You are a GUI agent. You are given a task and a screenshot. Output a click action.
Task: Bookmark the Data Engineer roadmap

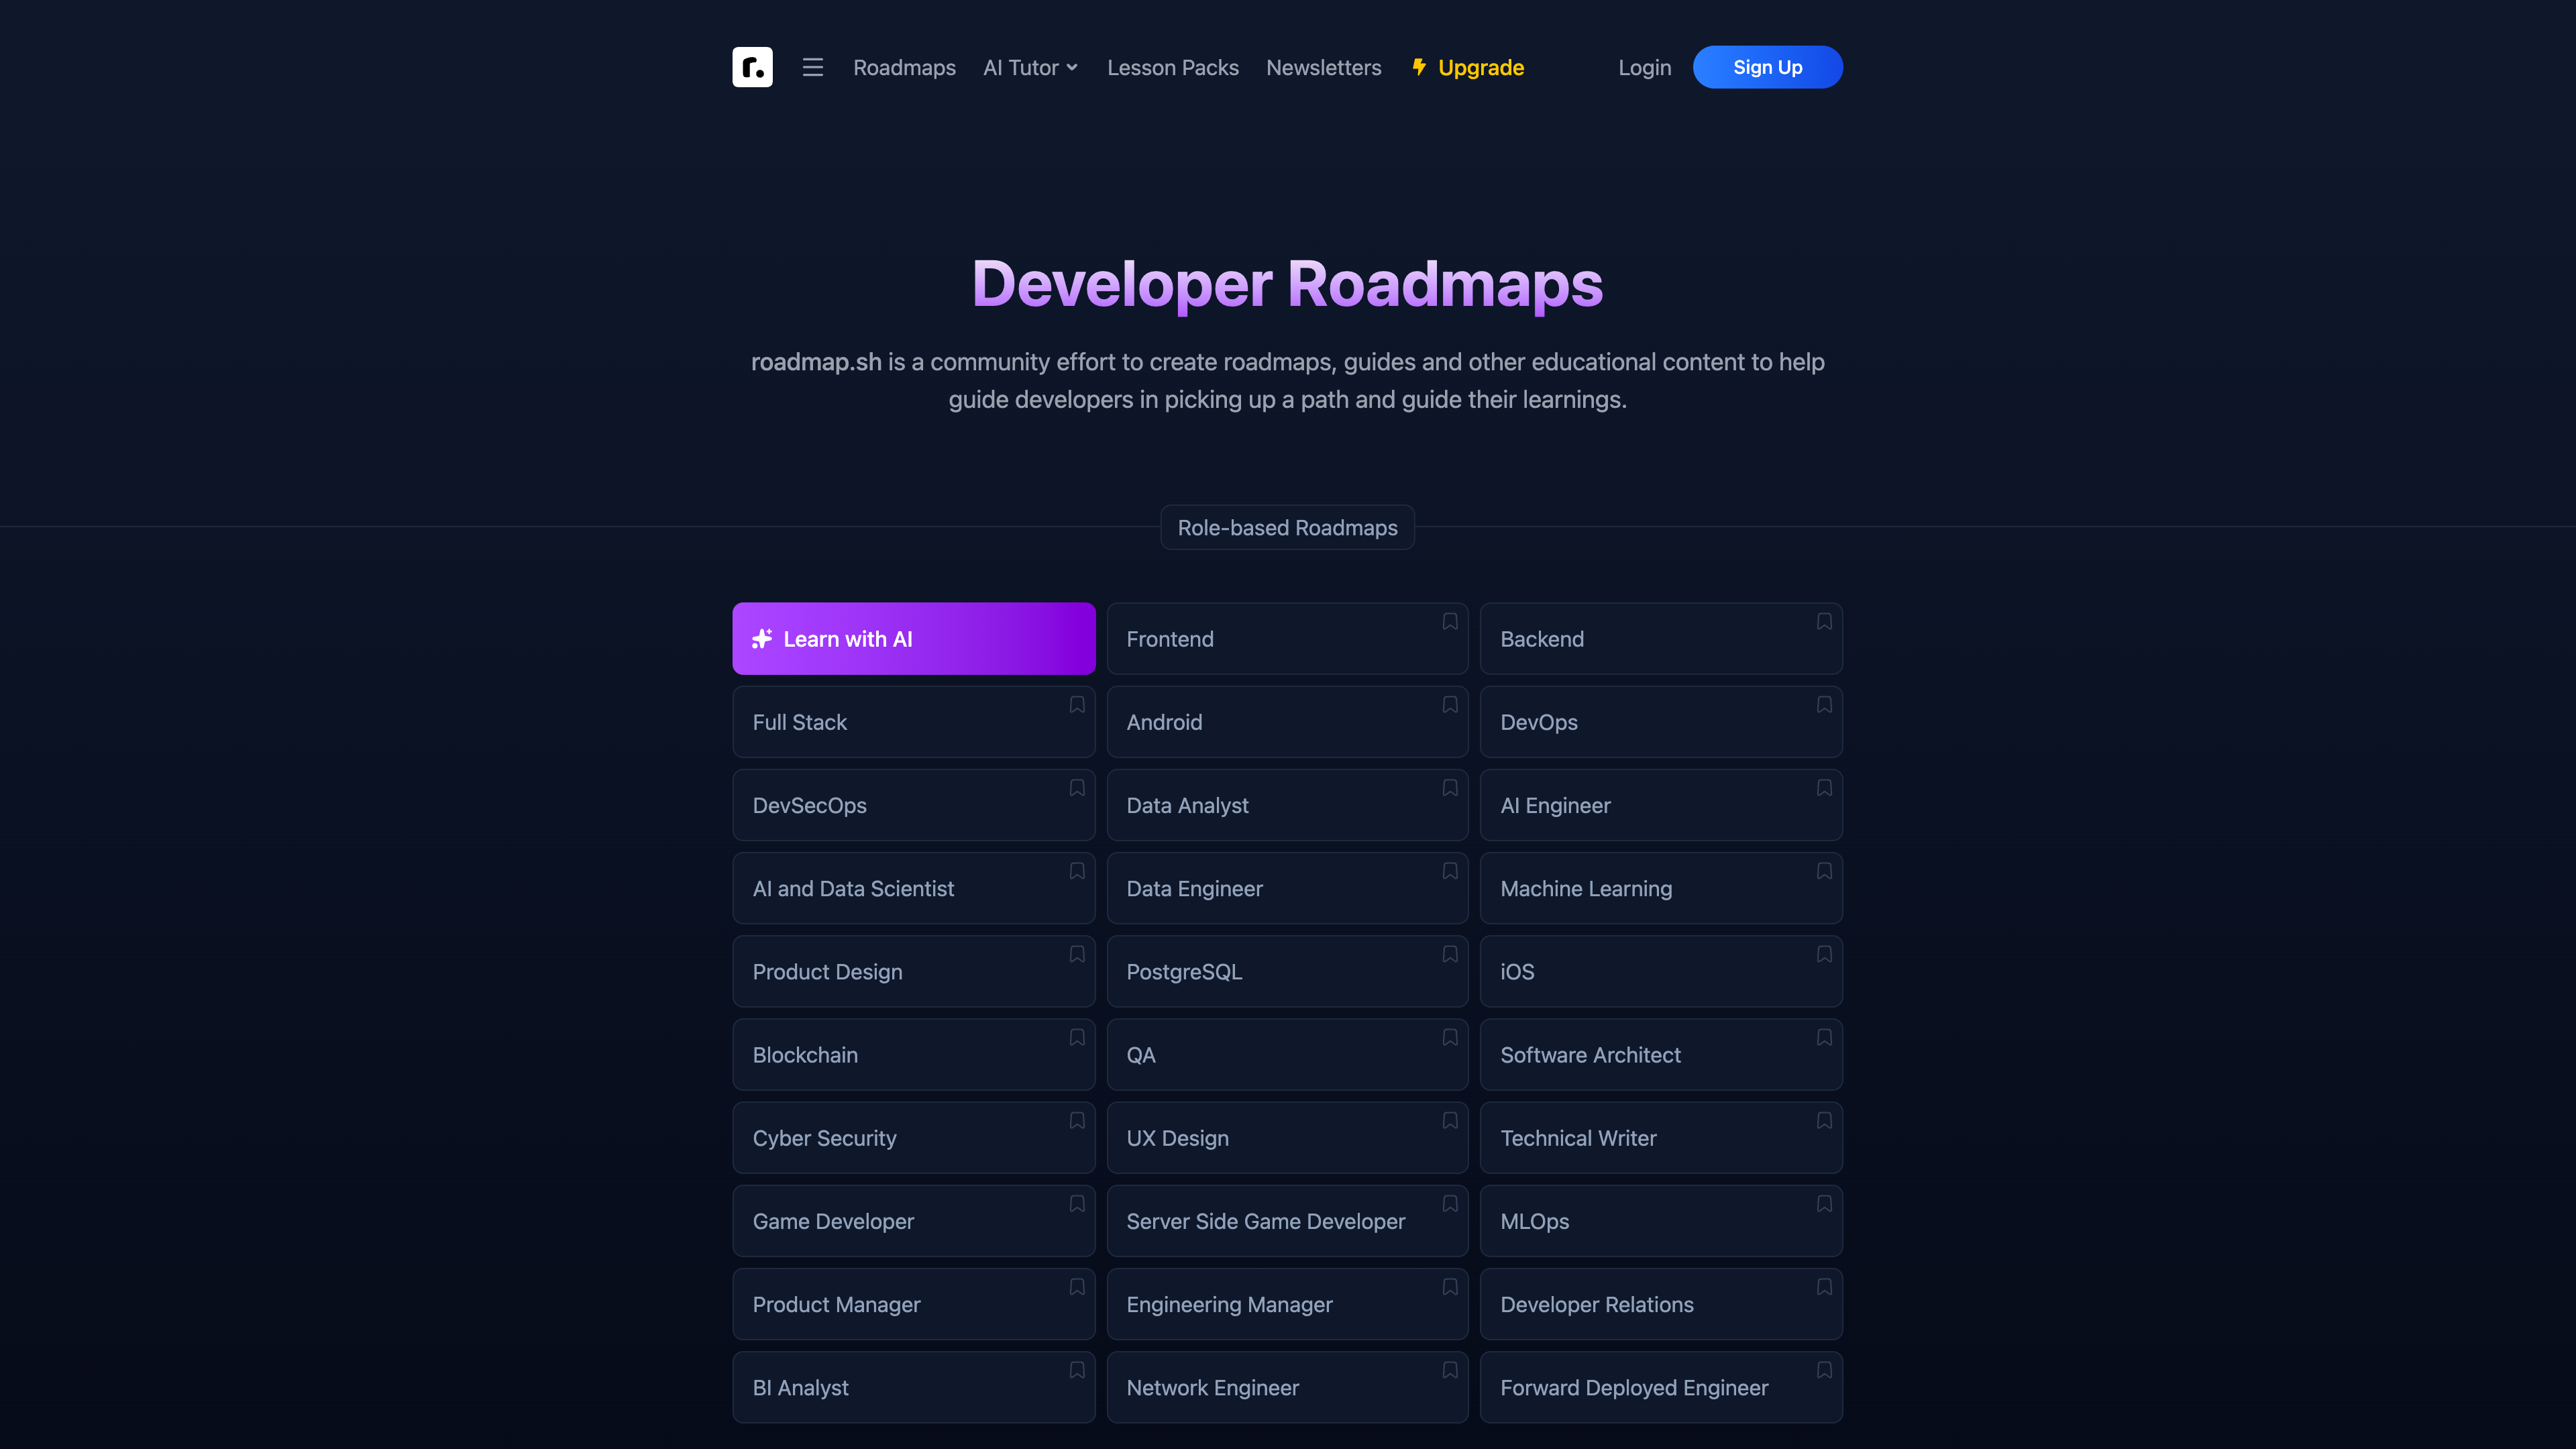pos(1450,870)
